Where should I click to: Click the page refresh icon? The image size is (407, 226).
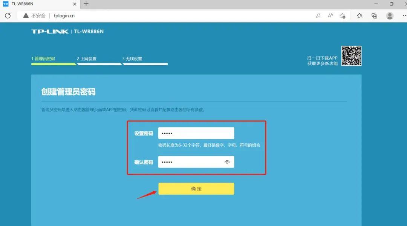click(x=8, y=15)
